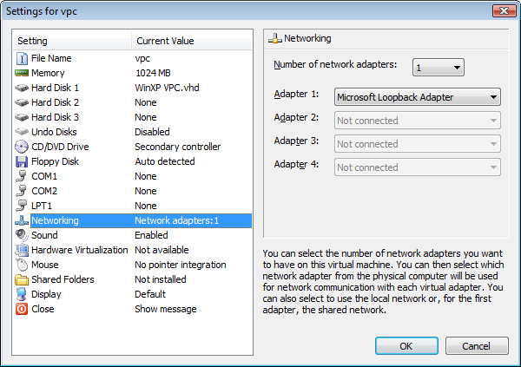The image size is (521, 367).
Task: Open the Adapter 1 Microsoft Loopback Adapter dropdown
Action: pyautogui.click(x=418, y=97)
